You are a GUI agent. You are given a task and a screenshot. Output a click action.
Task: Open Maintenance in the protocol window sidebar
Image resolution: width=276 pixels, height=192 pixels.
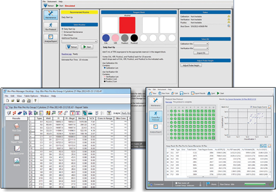[x=156, y=102]
